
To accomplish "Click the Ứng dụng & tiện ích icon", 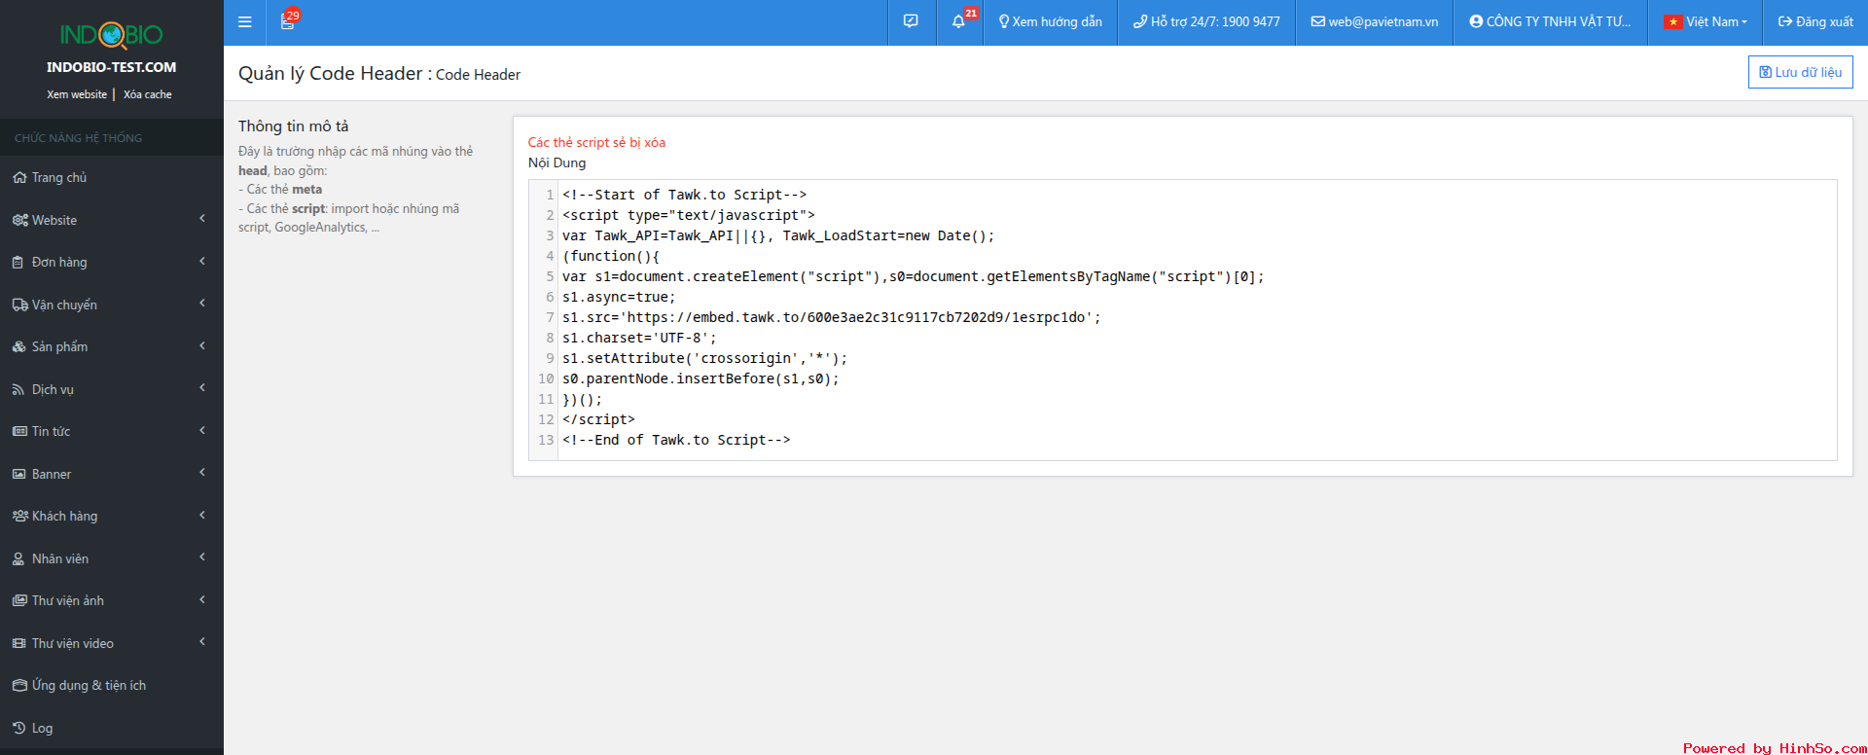I will tap(19, 686).
